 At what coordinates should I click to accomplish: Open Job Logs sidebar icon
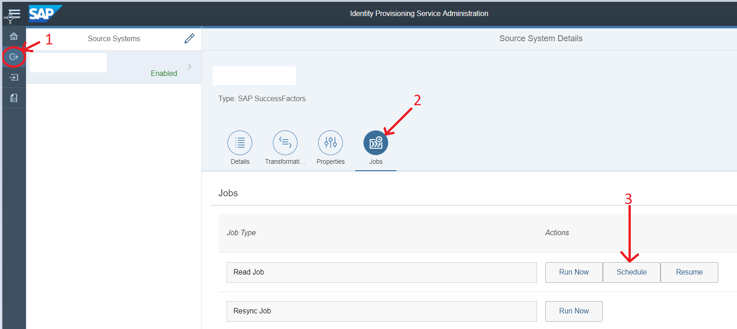[14, 98]
